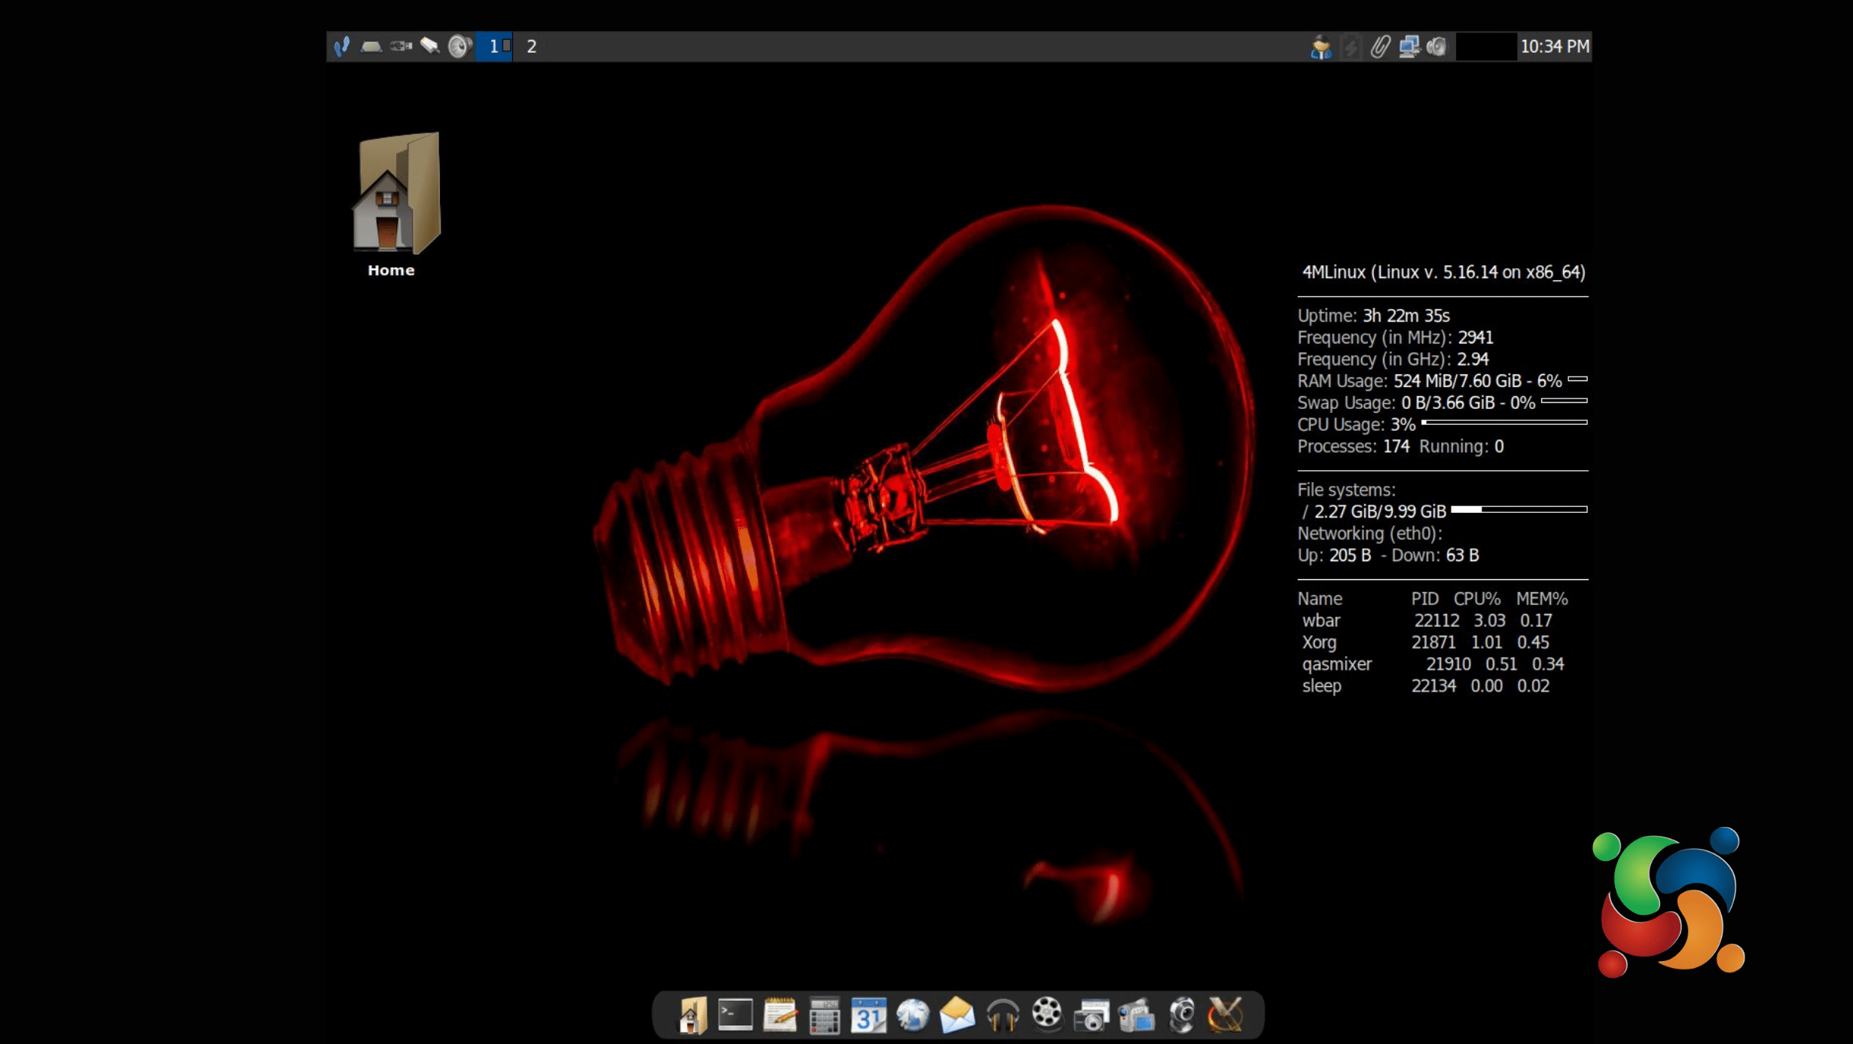Click the RAM Usage usage bar

[1577, 379]
